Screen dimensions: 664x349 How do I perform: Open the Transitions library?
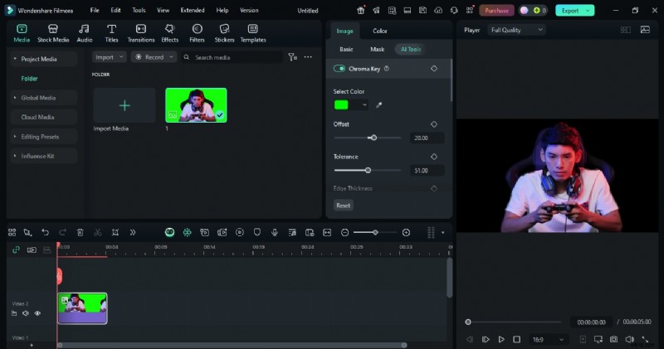(x=141, y=33)
